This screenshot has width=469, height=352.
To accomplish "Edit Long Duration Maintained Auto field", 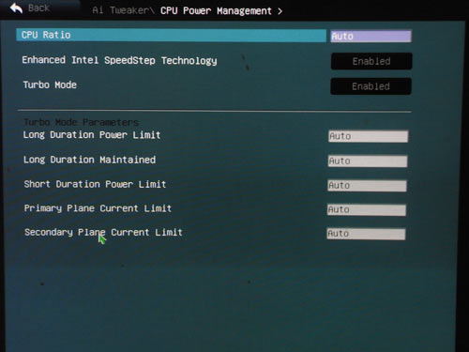I will pyautogui.click(x=368, y=161).
